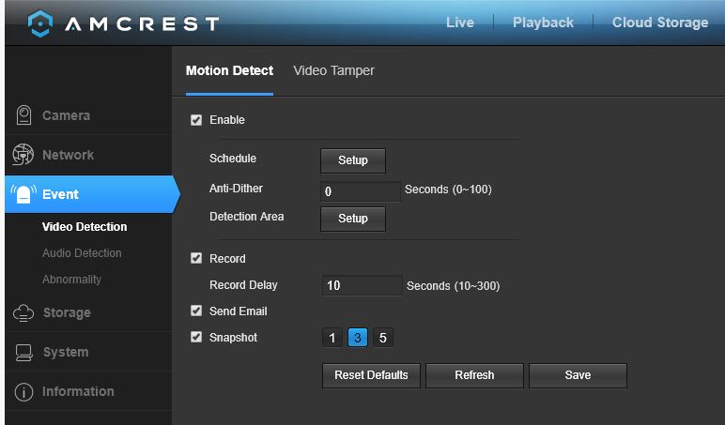Open the Detection Area Setup button
Image resolution: width=725 pixels, height=425 pixels.
(353, 219)
